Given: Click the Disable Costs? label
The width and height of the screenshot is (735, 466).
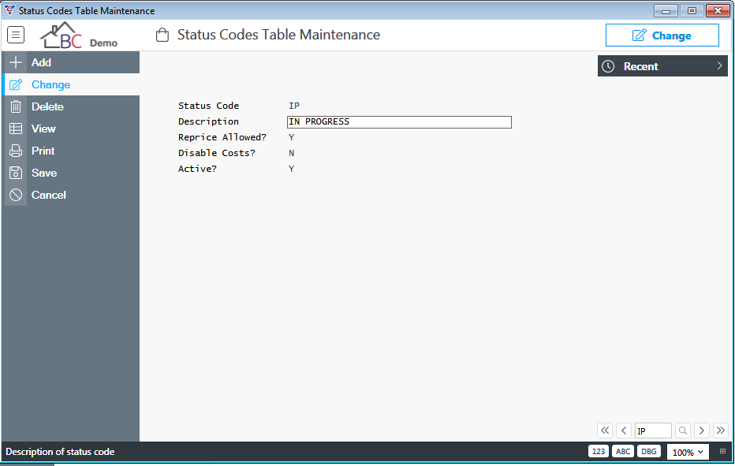Looking at the screenshot, I should click(x=217, y=153).
